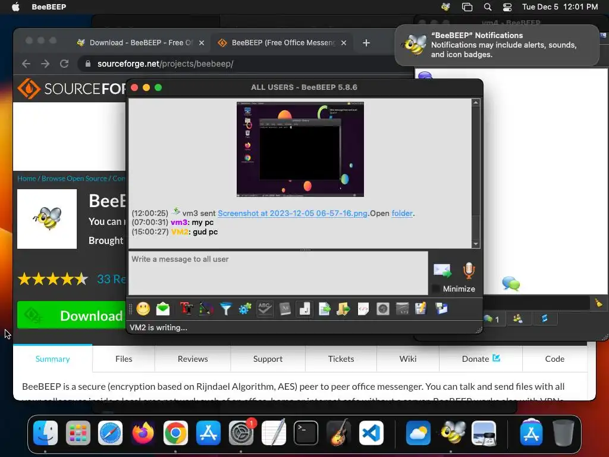Click the green Download button
Image resolution: width=609 pixels, height=457 pixels.
coord(71,315)
